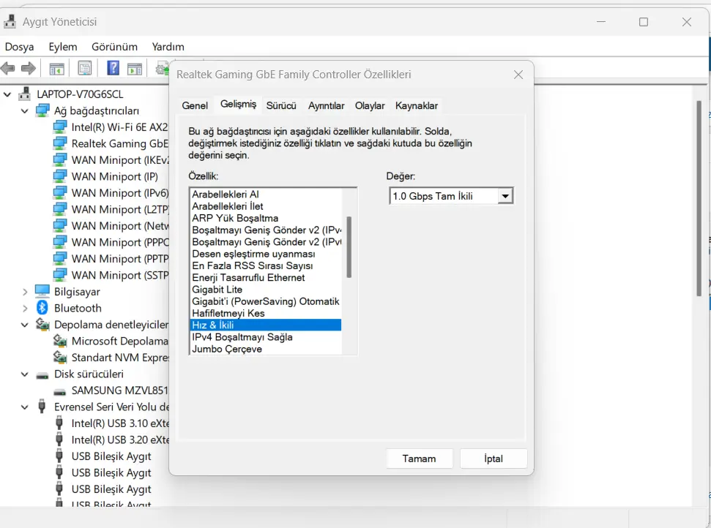The image size is (711, 528).
Task: Select Jumbo Çerçeve property
Action: click(x=265, y=349)
